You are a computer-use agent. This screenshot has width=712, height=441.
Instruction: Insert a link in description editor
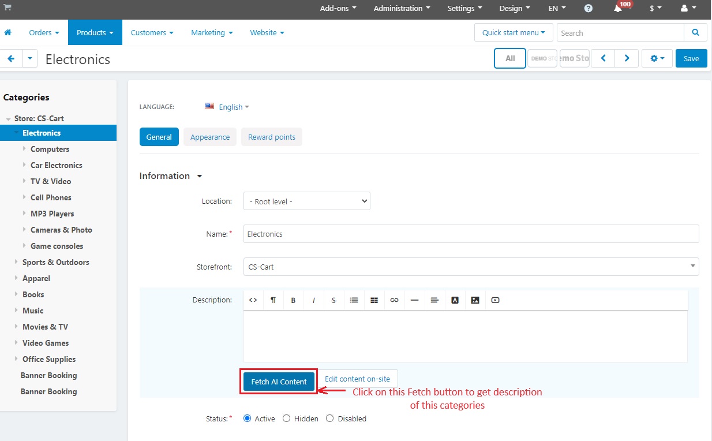point(394,300)
